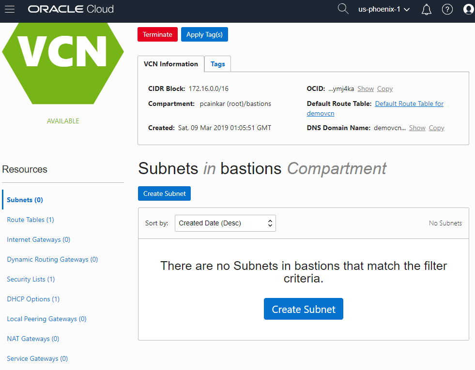Open Security Lists (1) resource
Viewport: 475px width, 370px height.
(31, 279)
